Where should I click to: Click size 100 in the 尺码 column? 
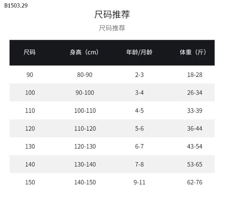click(30, 93)
